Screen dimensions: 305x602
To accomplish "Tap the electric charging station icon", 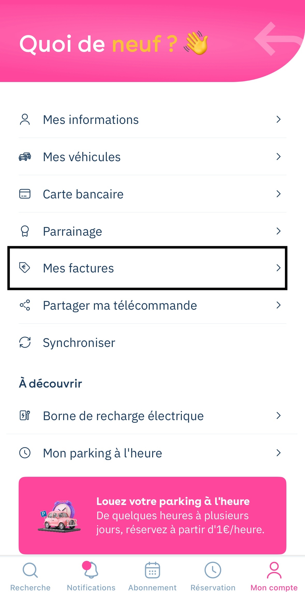I will click(25, 415).
